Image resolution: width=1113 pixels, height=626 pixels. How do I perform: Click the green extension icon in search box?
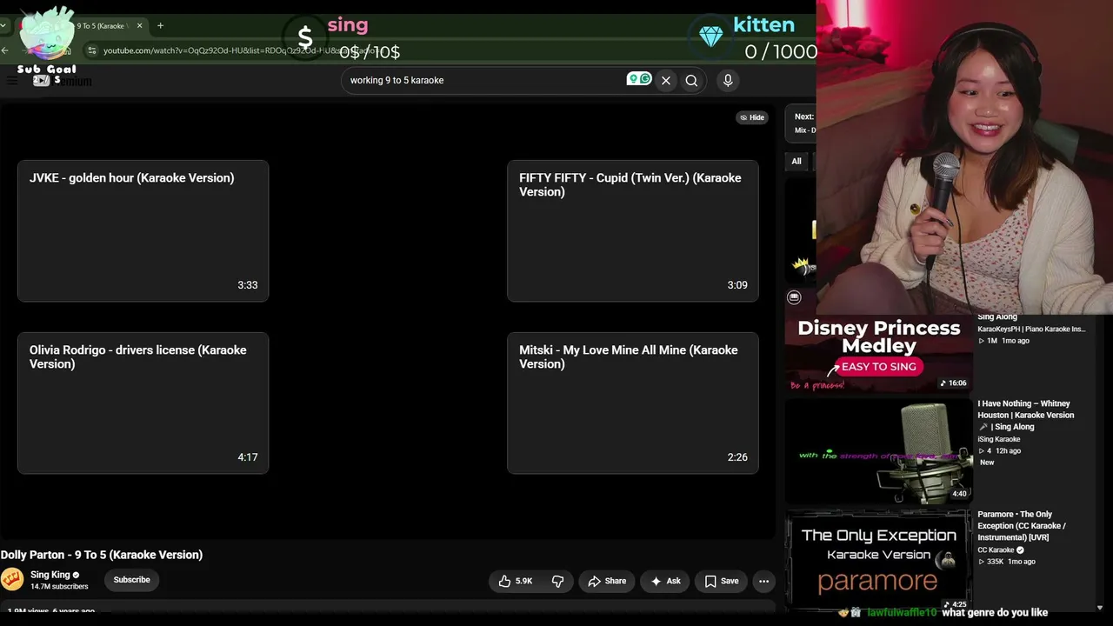(639, 79)
